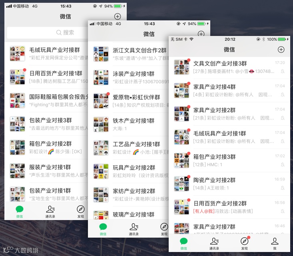The height and width of the screenshot is (256, 293).
Task: Open chat 文具文创产业对接3群
Action: (229, 67)
